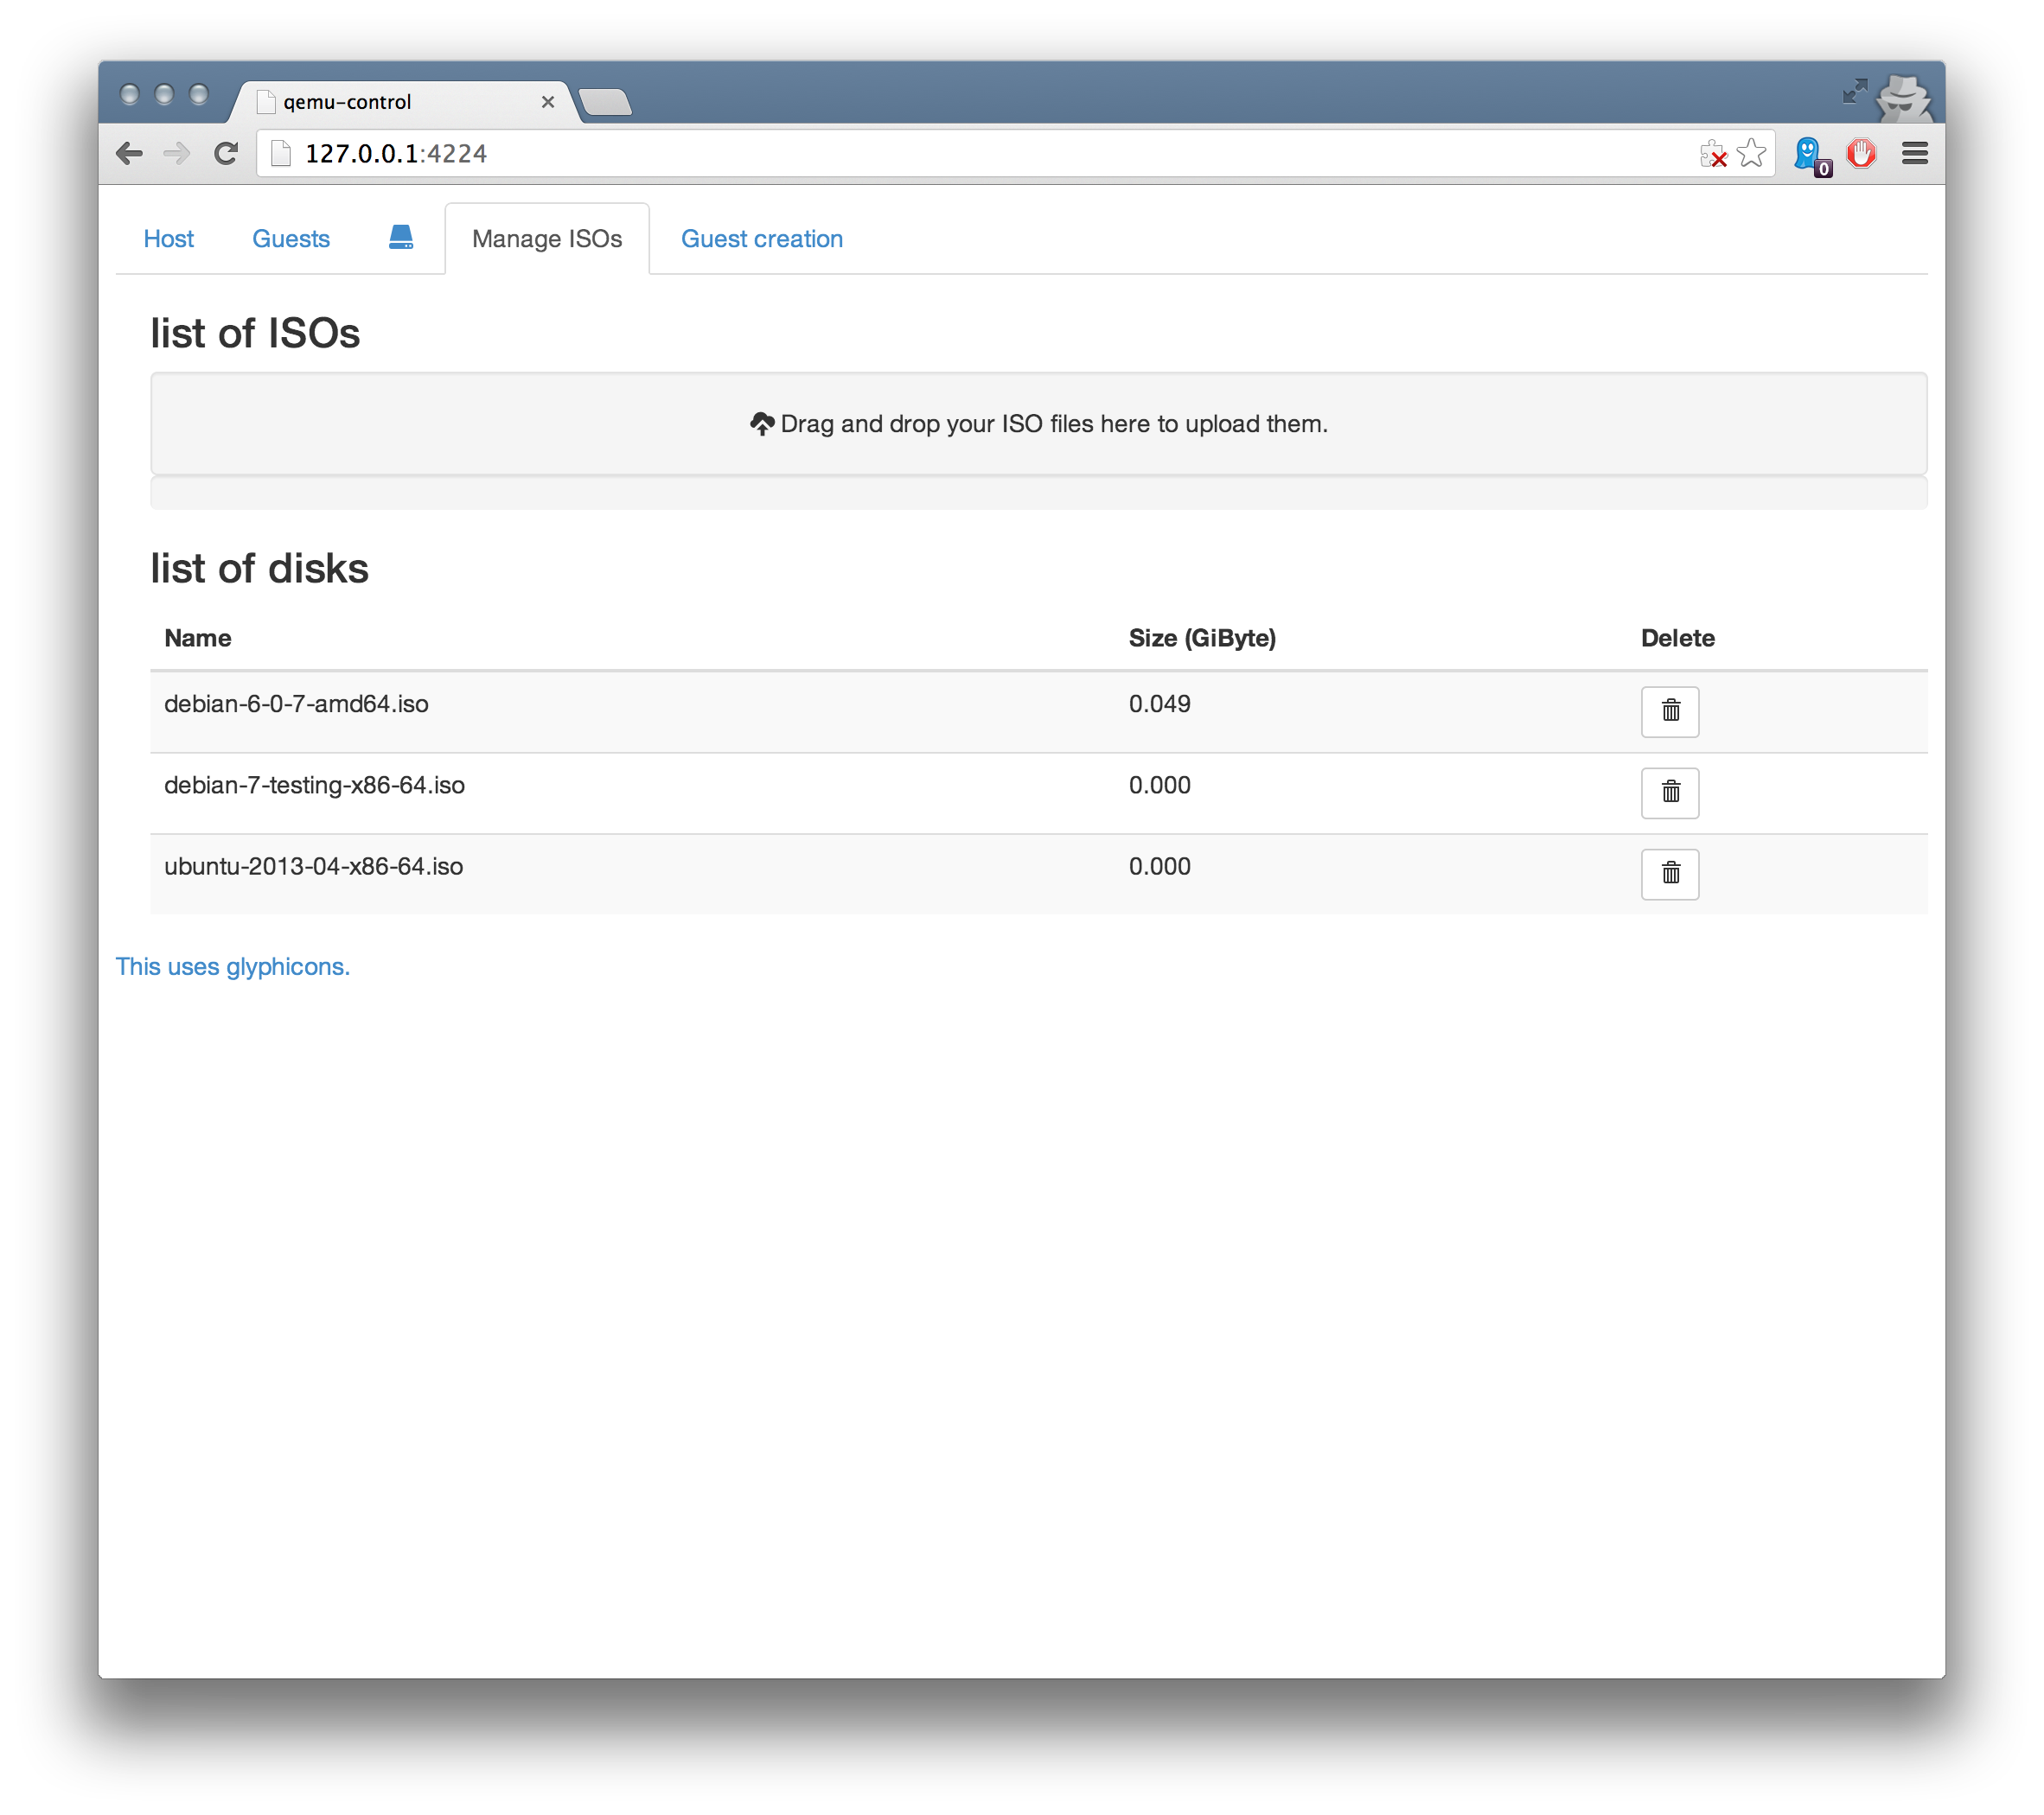
Task: Open the Guest creation tab
Action: (761, 239)
